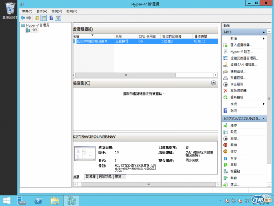The image size is (274, 206).
Task: Click the Recycle Bin desktop icon
Action: click(10, 11)
